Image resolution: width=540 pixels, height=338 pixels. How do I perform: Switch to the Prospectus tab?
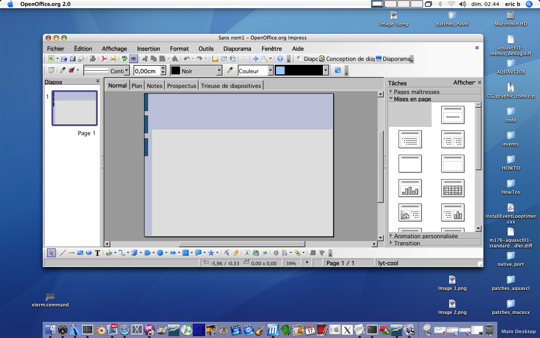181,86
